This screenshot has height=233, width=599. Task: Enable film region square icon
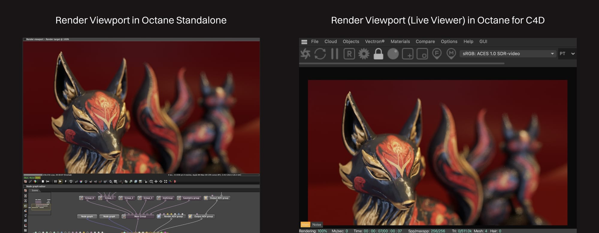point(422,54)
